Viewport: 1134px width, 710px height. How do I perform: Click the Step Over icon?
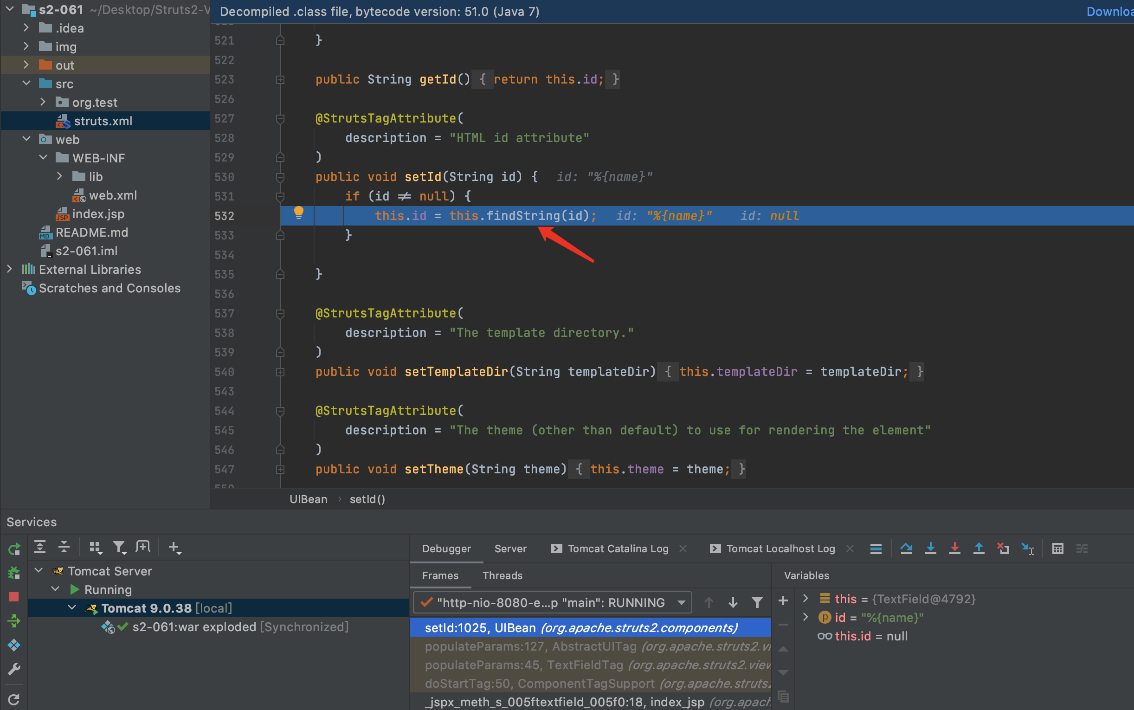tap(906, 549)
